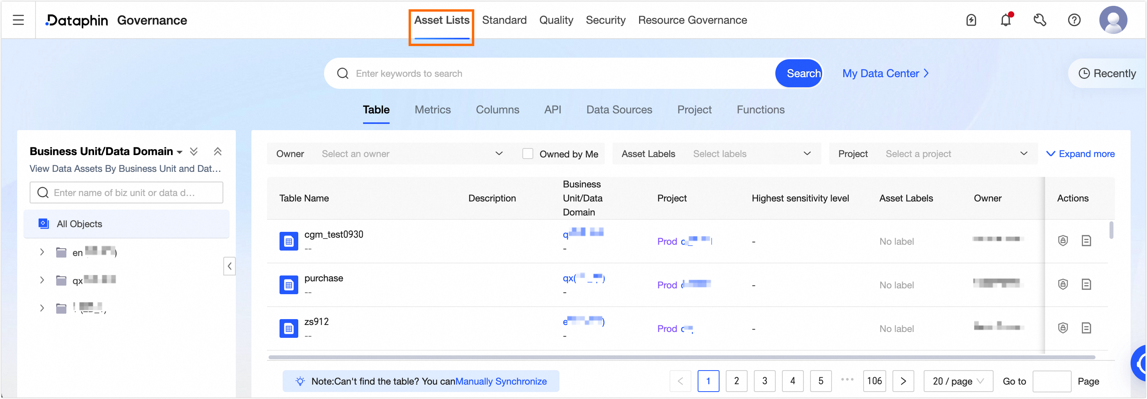Open the Quality menu
The width and height of the screenshot is (1147, 399).
coord(556,20)
